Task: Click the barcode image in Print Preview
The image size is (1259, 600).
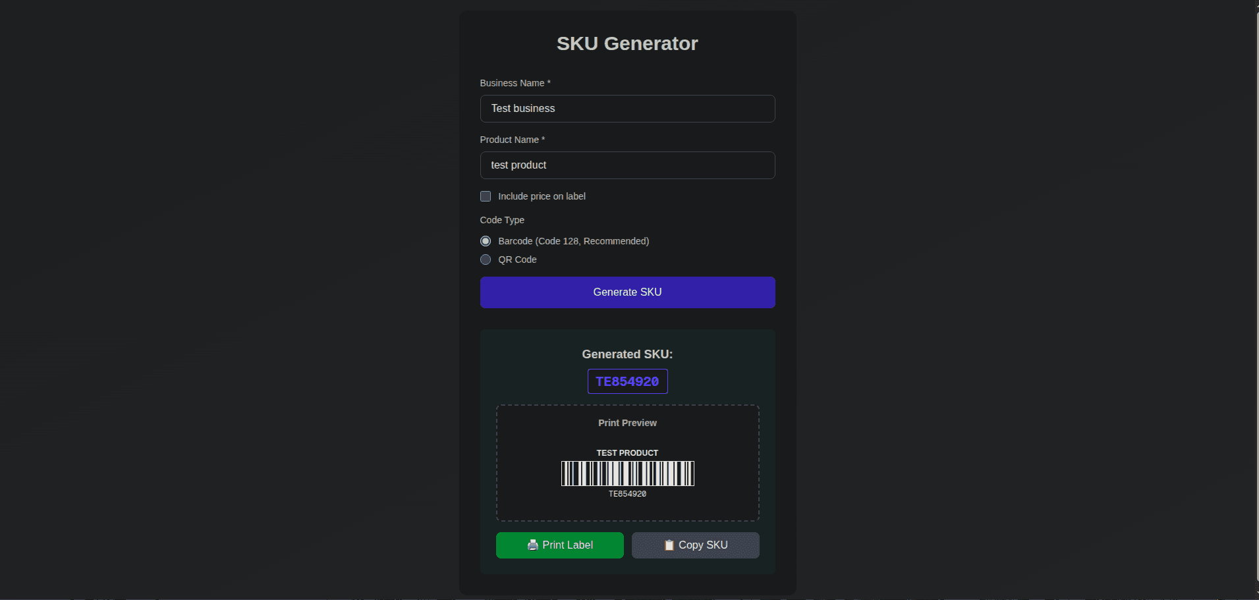Action: [x=627, y=473]
